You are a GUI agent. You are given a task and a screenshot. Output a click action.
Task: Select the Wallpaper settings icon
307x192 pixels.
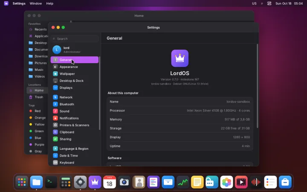55,74
